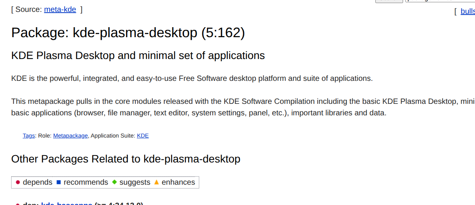Click the 'KDE Plasma Desktop and minimal set' subtitle
This screenshot has height=205, width=475.
pyautogui.click(x=138, y=56)
